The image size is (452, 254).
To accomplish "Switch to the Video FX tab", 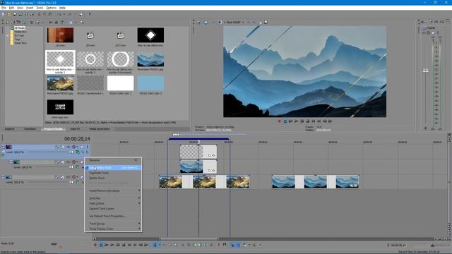I will point(75,128).
